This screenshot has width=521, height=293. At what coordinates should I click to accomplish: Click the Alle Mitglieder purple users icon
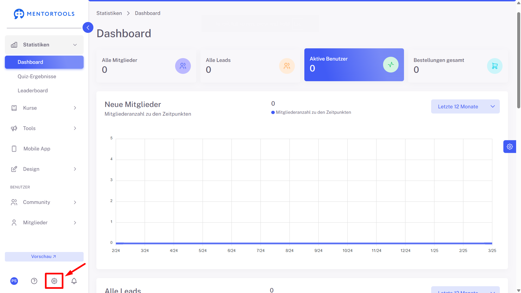coord(183,66)
